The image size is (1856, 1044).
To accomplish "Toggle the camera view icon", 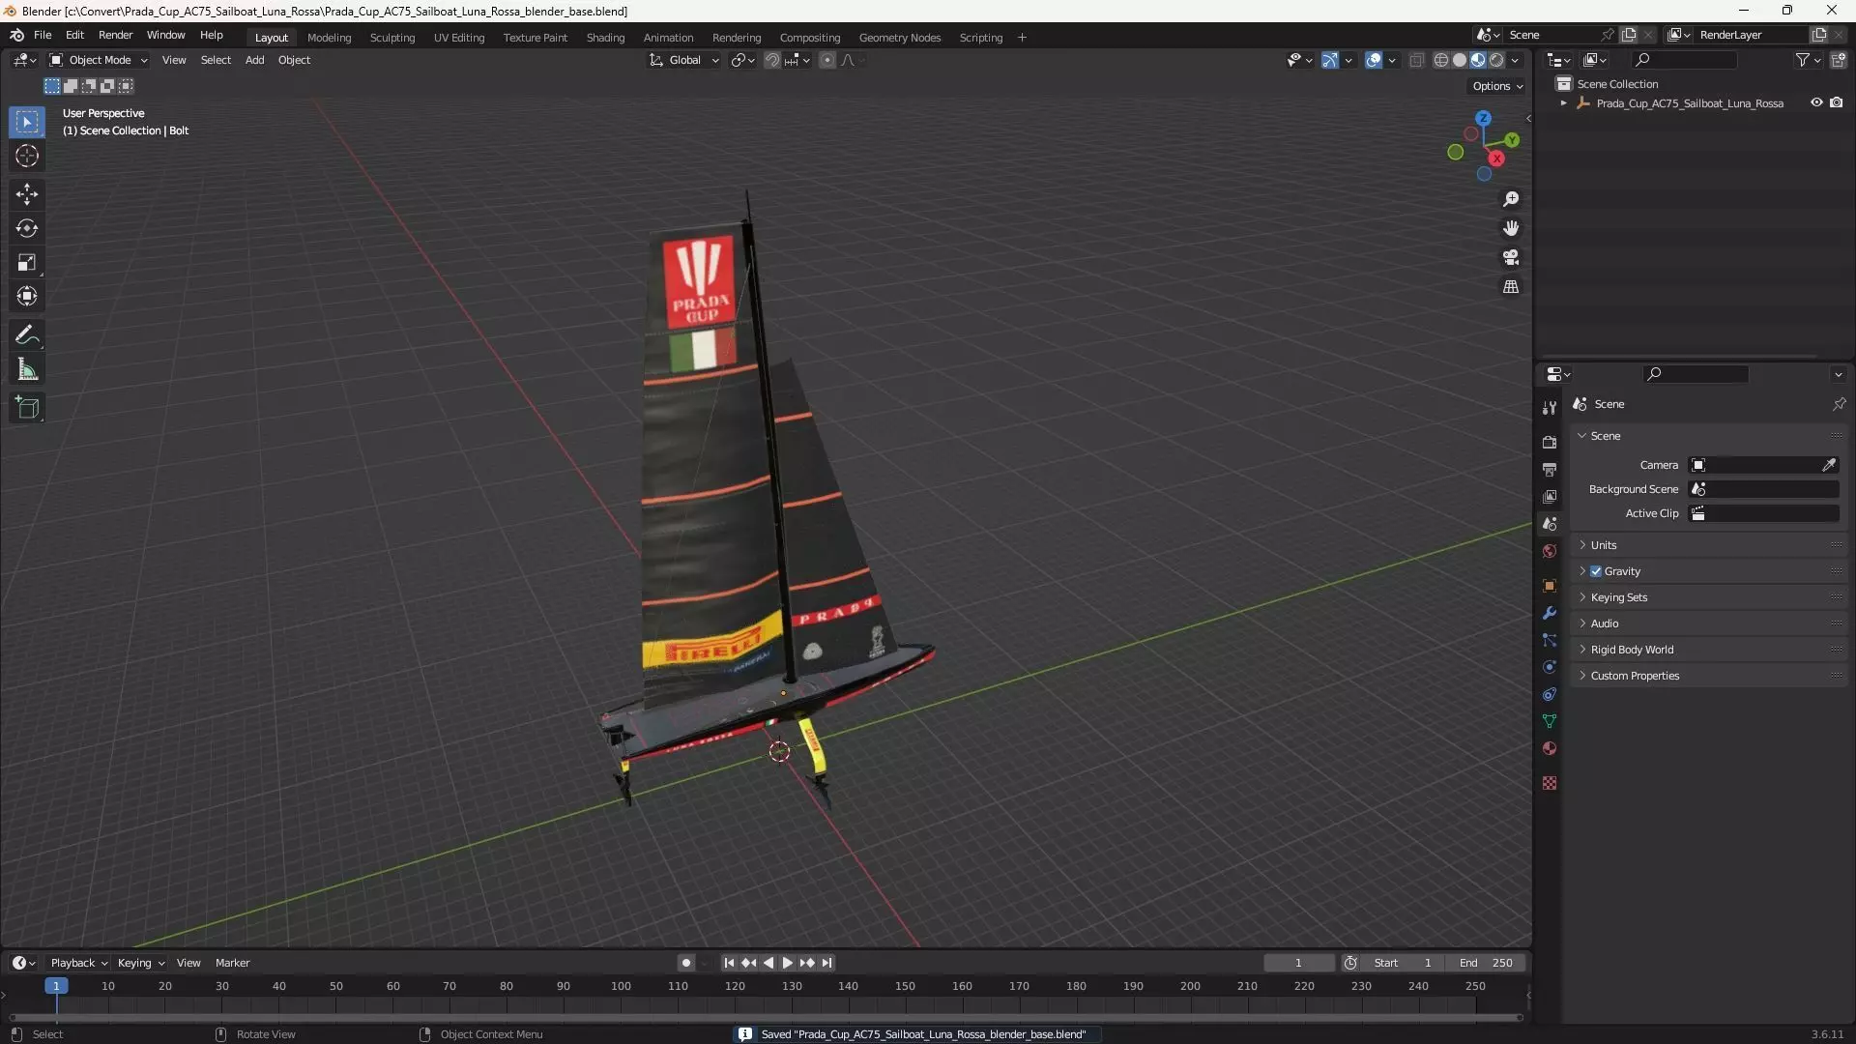I will point(1511,257).
